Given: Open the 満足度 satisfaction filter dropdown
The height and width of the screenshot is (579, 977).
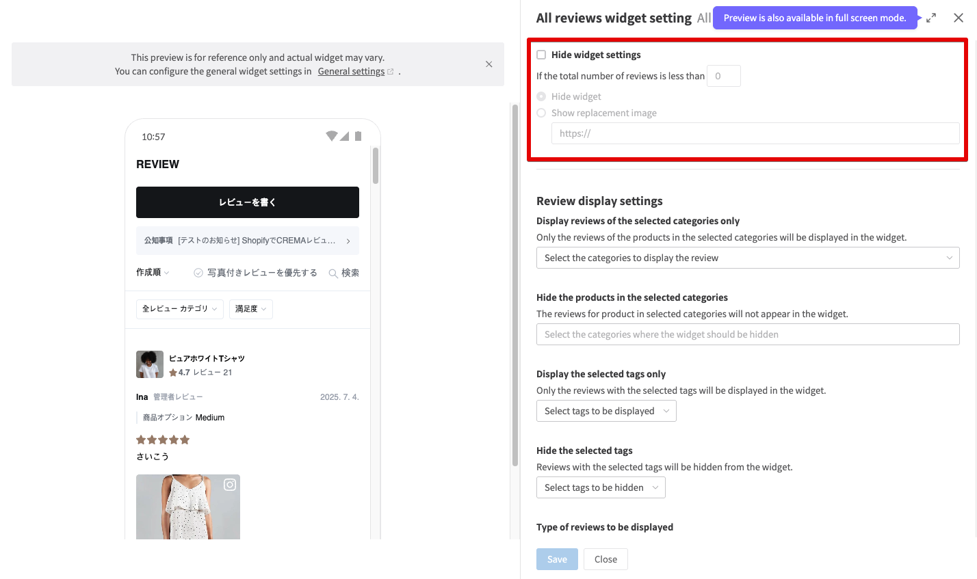Looking at the screenshot, I should point(250,309).
